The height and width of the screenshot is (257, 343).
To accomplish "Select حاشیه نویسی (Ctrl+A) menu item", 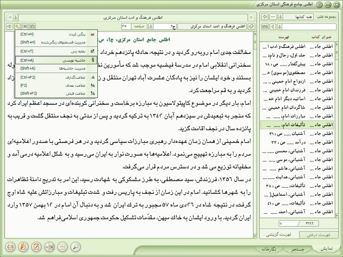I will [56, 60].
